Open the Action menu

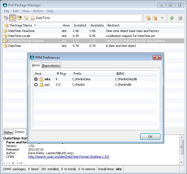38,11
